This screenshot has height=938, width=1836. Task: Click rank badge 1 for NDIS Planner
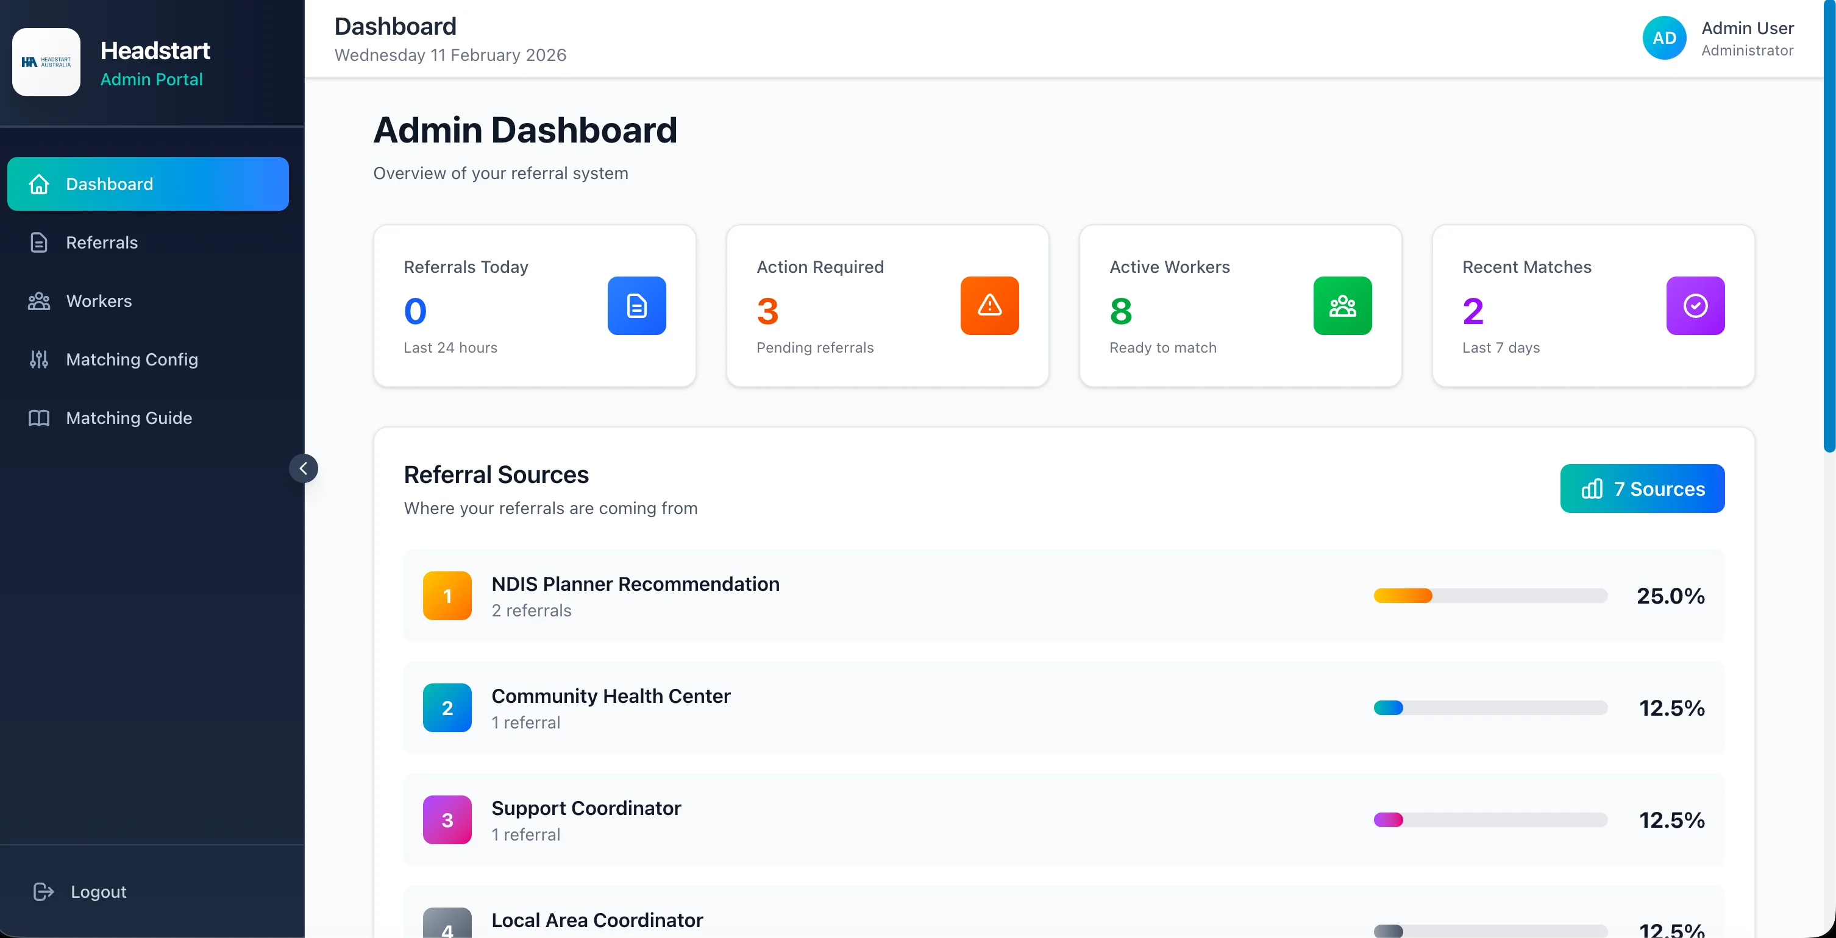tap(447, 596)
